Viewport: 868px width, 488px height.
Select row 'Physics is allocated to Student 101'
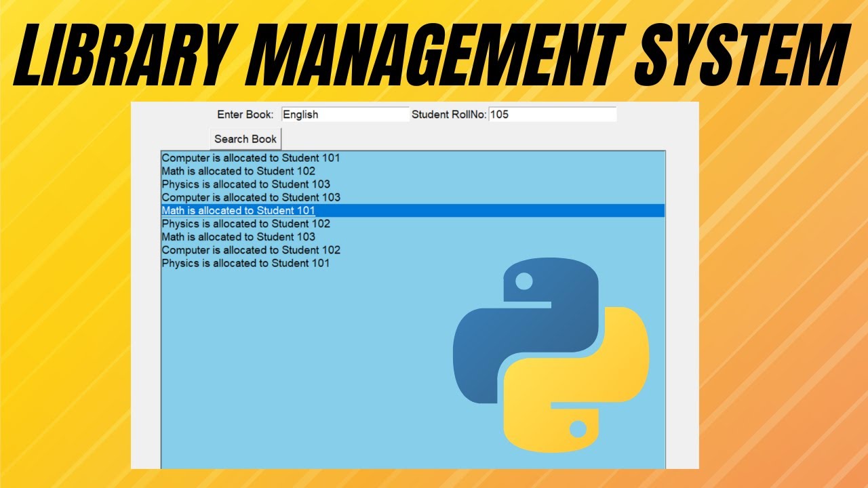pos(413,263)
